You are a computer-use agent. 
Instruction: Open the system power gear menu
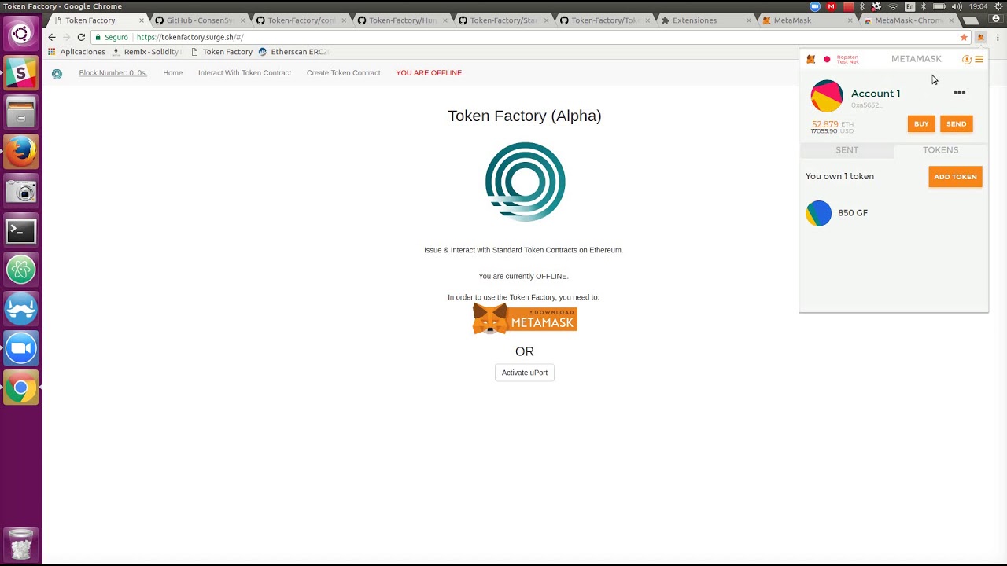pos(998,6)
